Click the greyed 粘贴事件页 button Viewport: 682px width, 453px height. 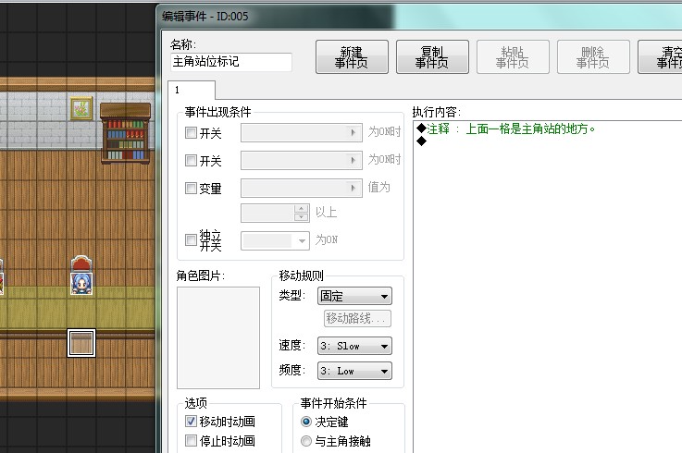tap(513, 57)
